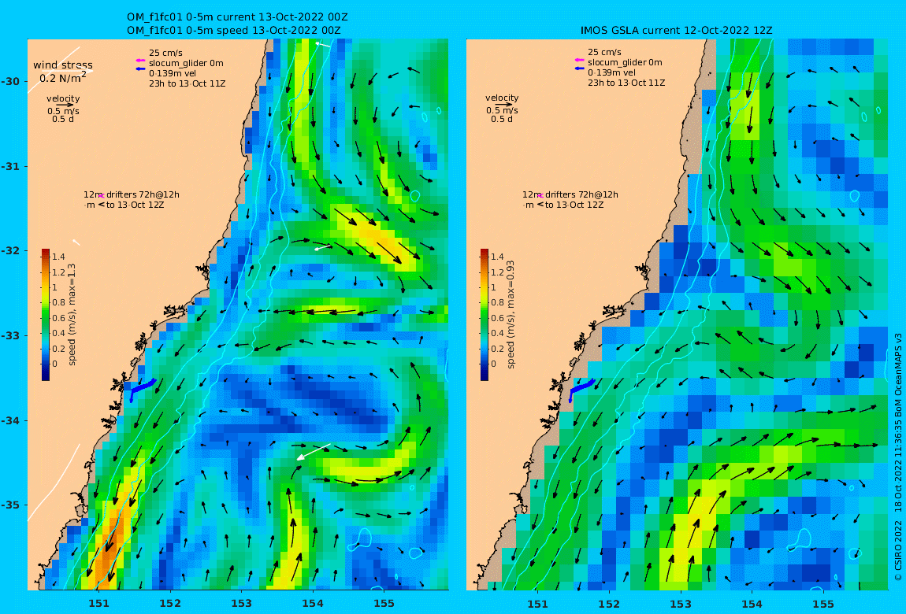Click 'to 13 Oct 12Z' in right panel
Image resolution: width=906 pixels, height=614 pixels.
574,205
